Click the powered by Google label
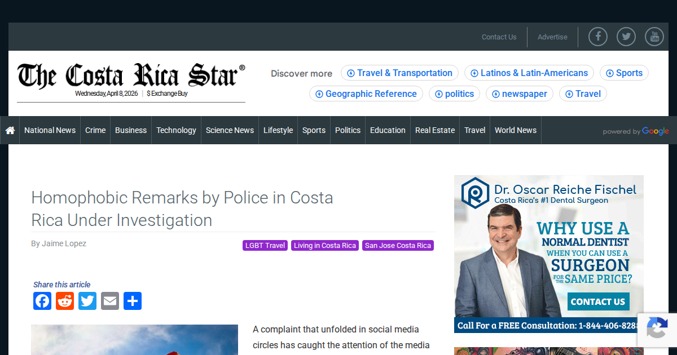This screenshot has height=355, width=677. coord(636,131)
